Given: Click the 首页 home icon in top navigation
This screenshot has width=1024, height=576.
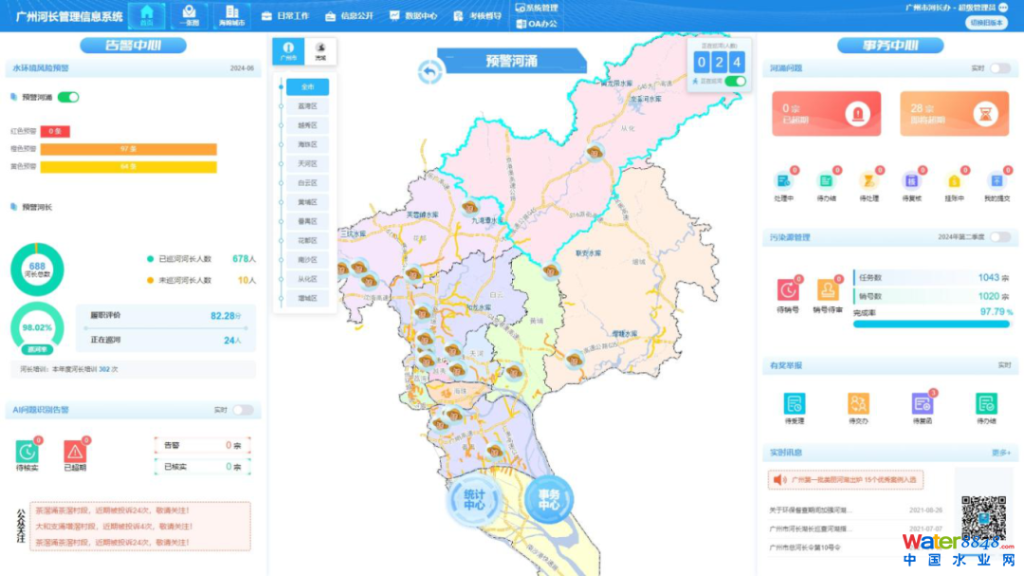Looking at the screenshot, I should pyautogui.click(x=146, y=15).
